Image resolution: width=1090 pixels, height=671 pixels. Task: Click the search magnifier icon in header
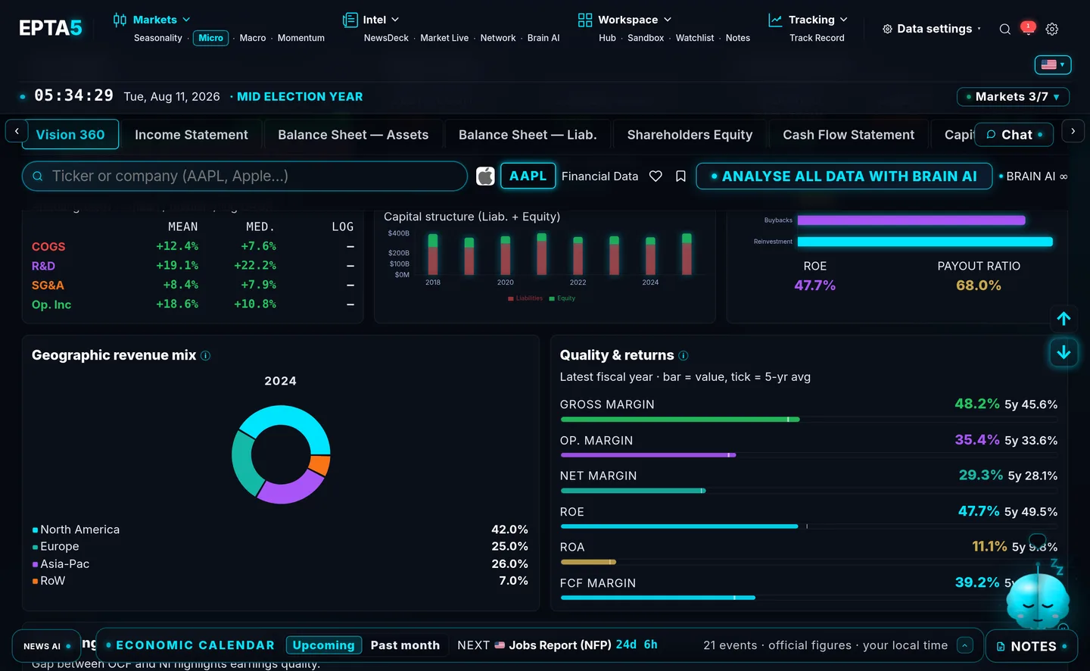pyautogui.click(x=1004, y=29)
